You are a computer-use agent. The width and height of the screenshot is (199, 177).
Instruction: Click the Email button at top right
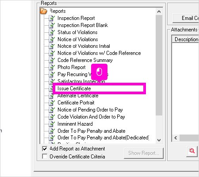[x=186, y=18]
